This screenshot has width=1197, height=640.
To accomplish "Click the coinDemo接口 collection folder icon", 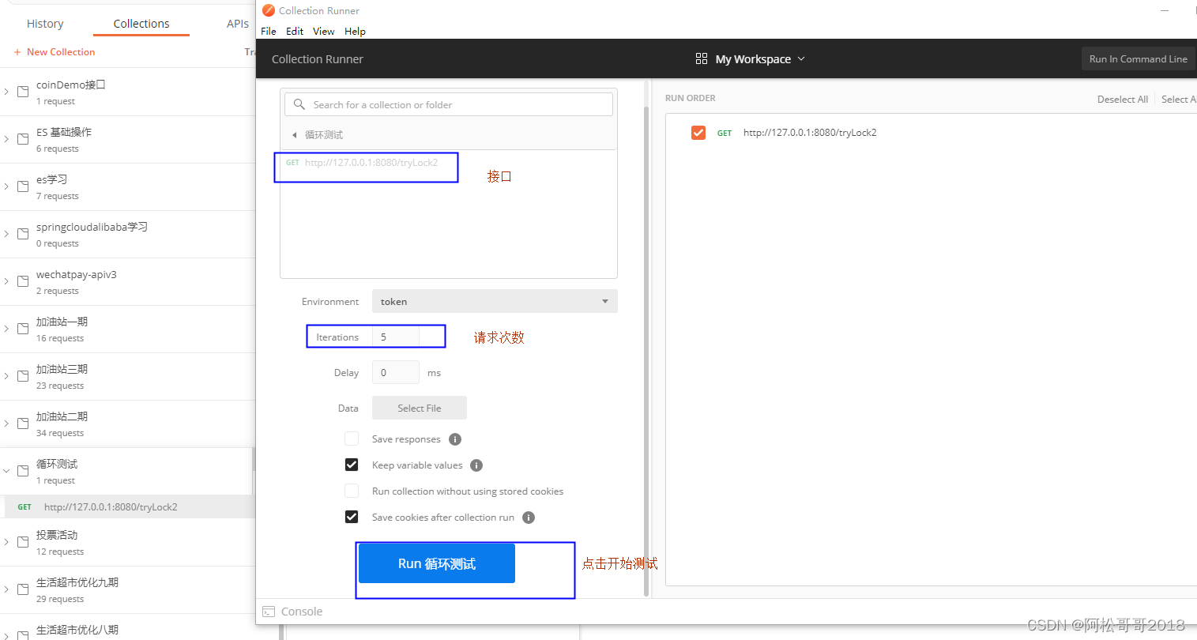I will point(23,92).
